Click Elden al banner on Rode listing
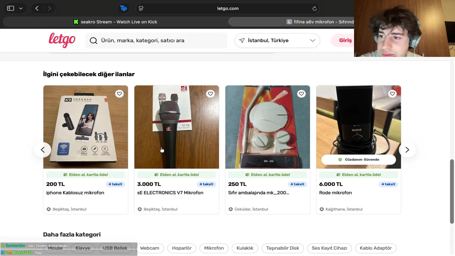The width and height of the screenshot is (455, 256). (x=359, y=175)
